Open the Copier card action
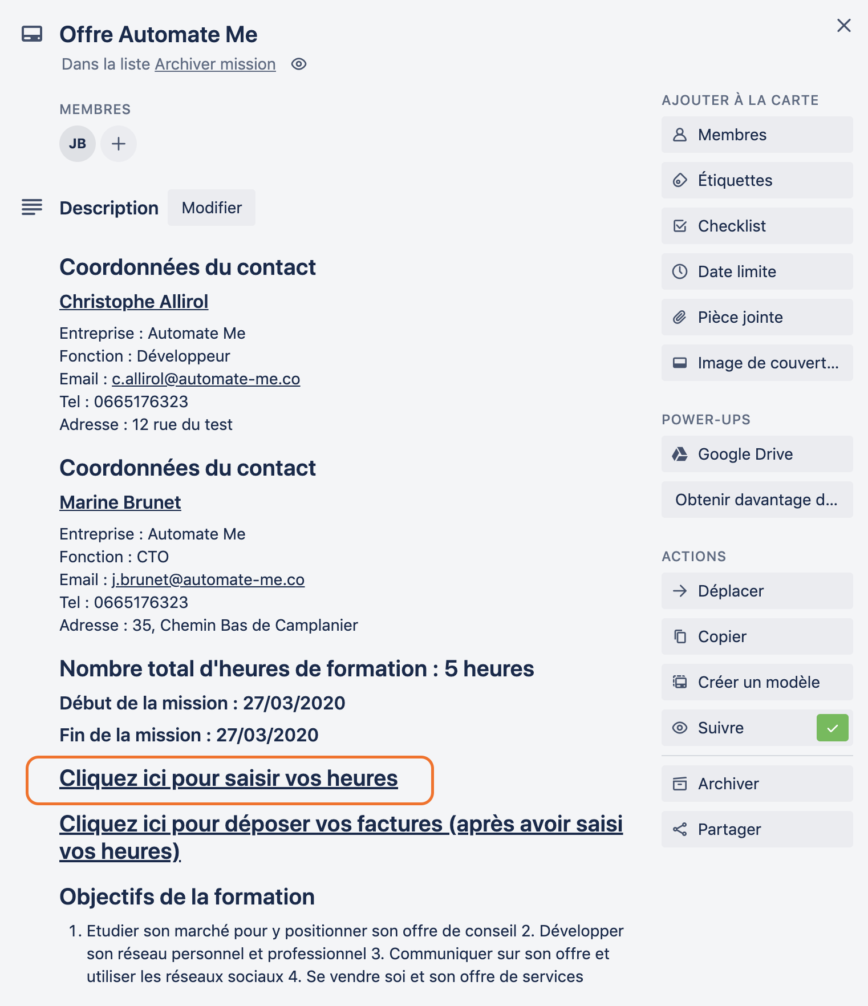This screenshot has width=868, height=1006. tap(757, 636)
